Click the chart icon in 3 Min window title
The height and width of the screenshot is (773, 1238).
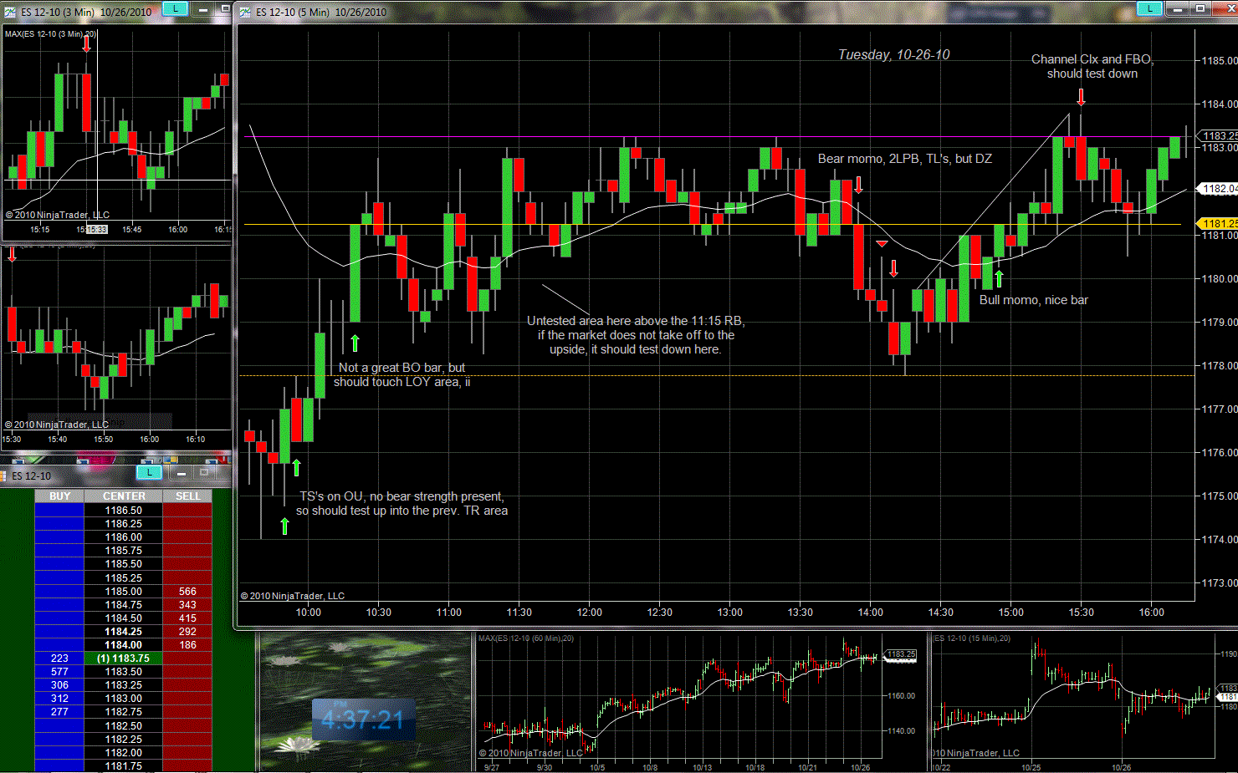(10, 13)
